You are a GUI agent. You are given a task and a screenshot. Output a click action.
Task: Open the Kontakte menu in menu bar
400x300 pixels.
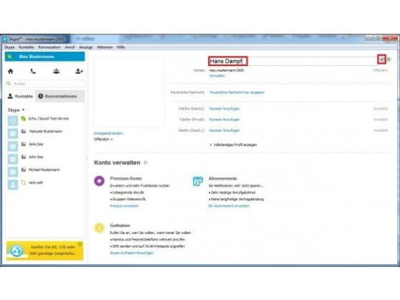[x=27, y=47]
